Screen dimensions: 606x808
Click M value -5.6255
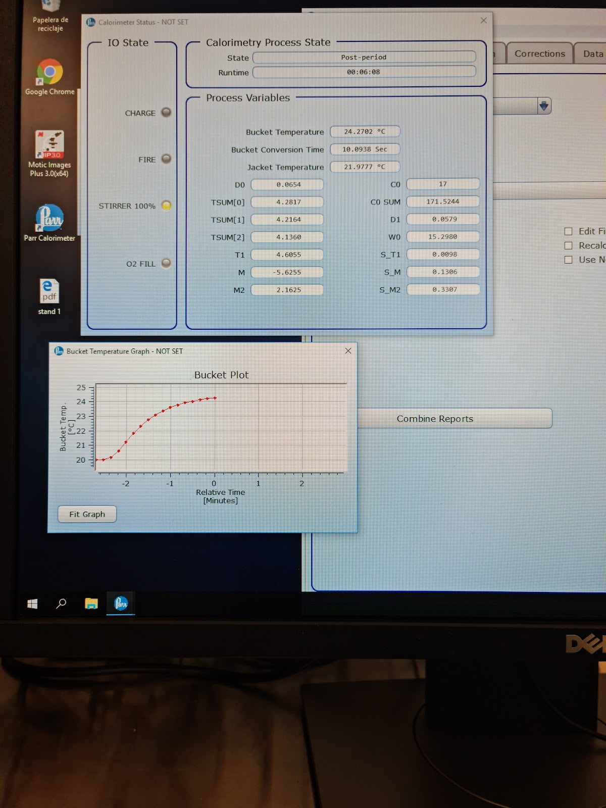[x=287, y=272]
